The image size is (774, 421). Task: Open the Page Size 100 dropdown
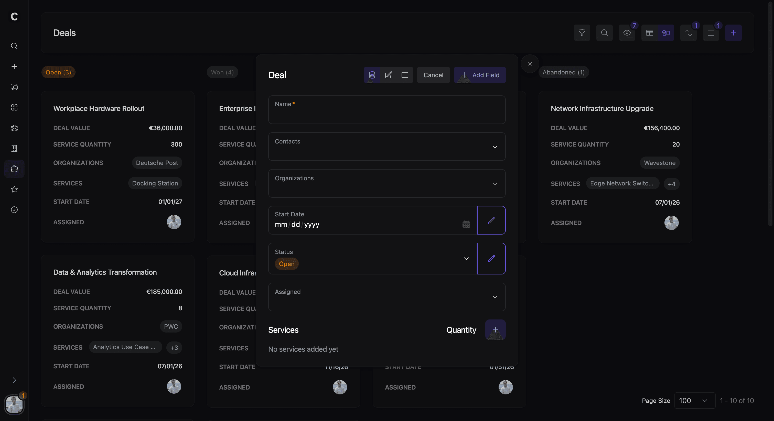pyautogui.click(x=694, y=401)
